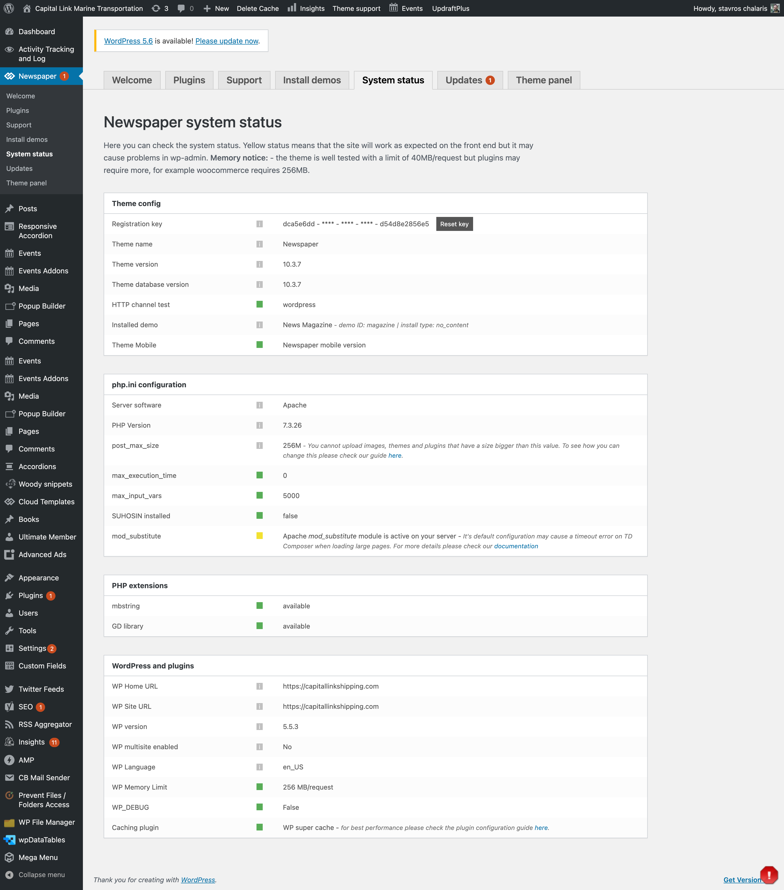Open Appearance menu

point(41,578)
